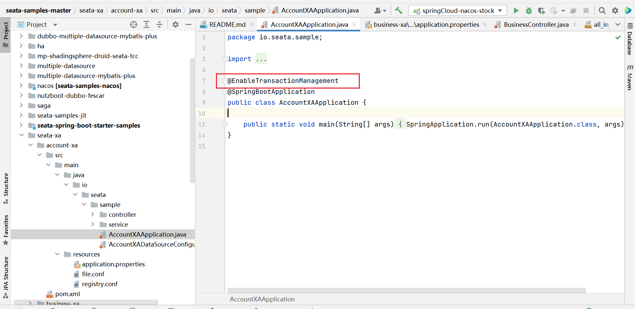Unfold the main method body
The width and height of the screenshot is (635, 309).
(x=225, y=125)
